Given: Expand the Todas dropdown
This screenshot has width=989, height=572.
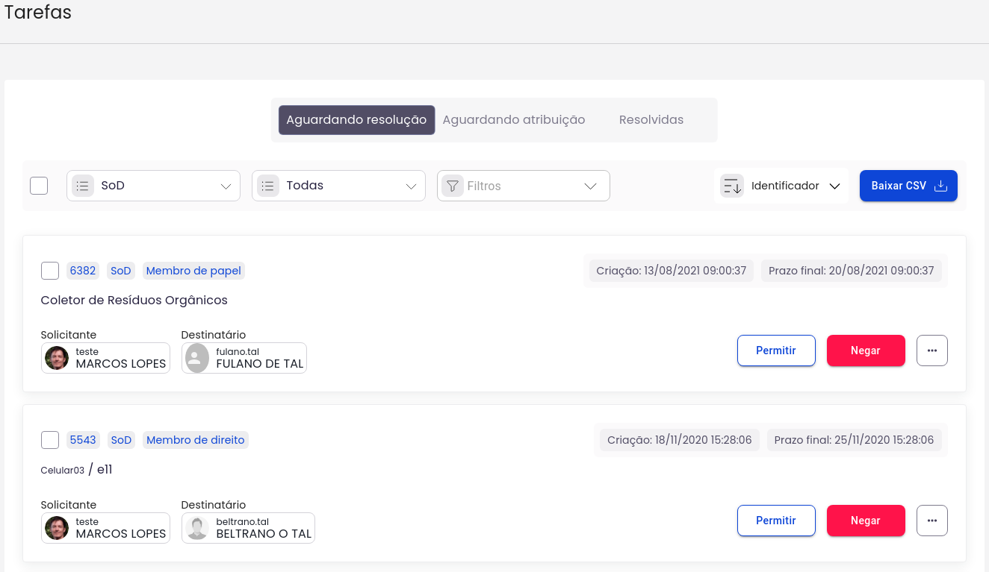Looking at the screenshot, I should [411, 186].
